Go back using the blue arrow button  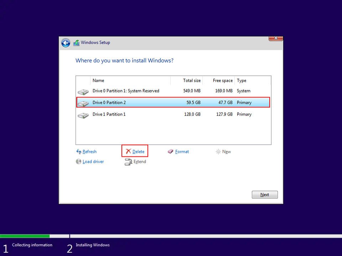(66, 43)
